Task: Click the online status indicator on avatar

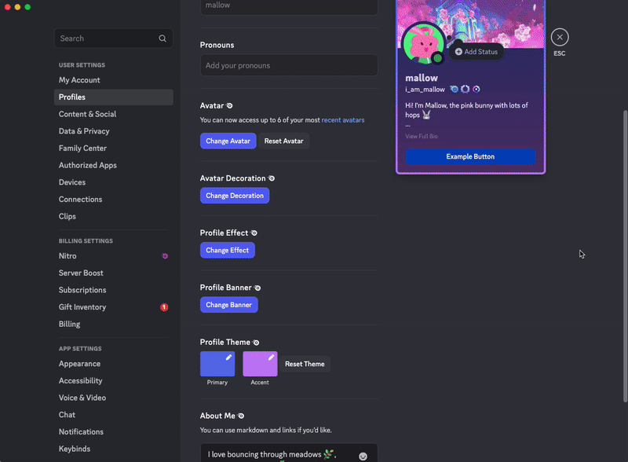Action: click(438, 58)
